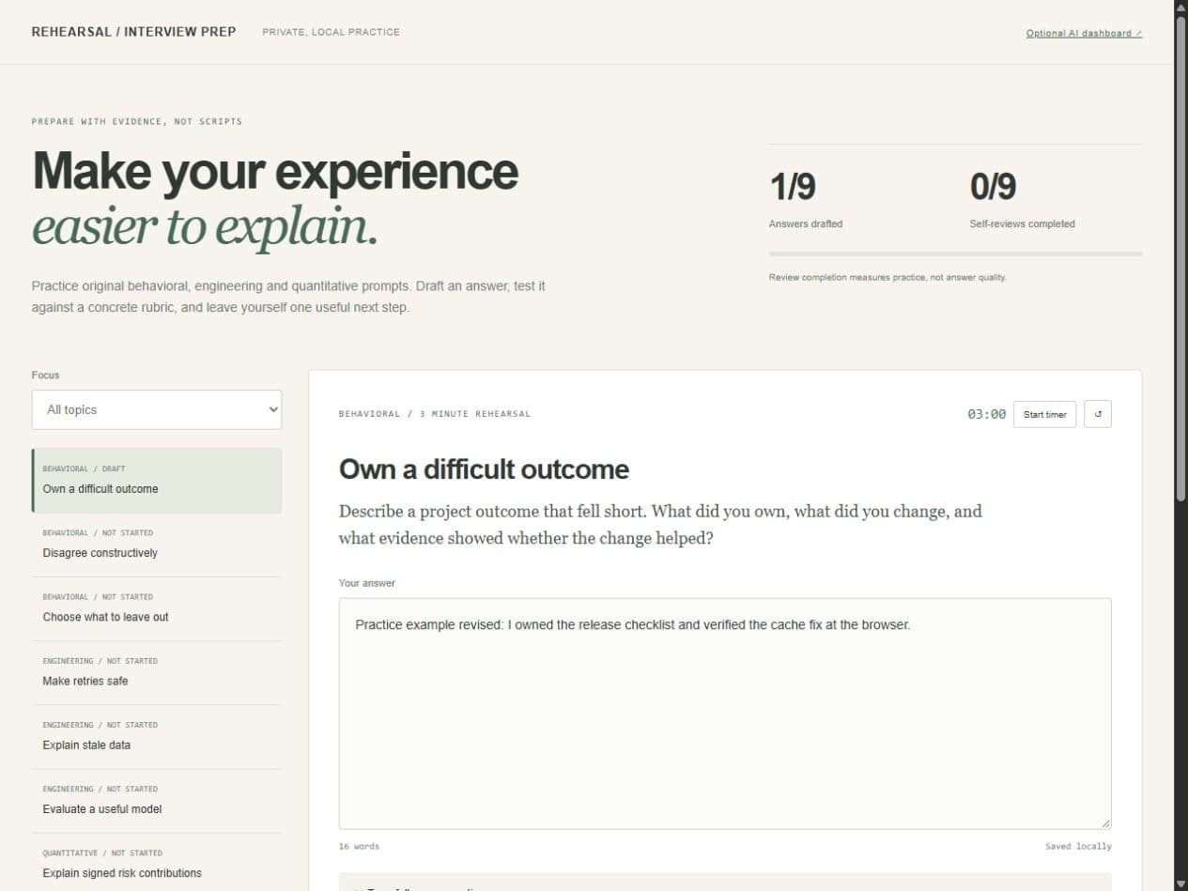Click the Saved locally status text
Screen dimensions: 1188x891
(x=1078, y=846)
